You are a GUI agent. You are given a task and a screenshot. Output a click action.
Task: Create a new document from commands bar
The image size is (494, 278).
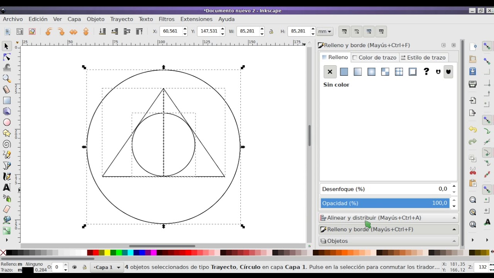[473, 47]
